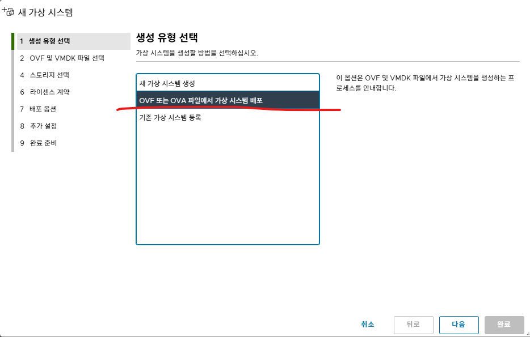Click instruction 가상 시스템을 생성할 방법을 선택하십시오
This screenshot has width=530, height=337.
click(197, 53)
